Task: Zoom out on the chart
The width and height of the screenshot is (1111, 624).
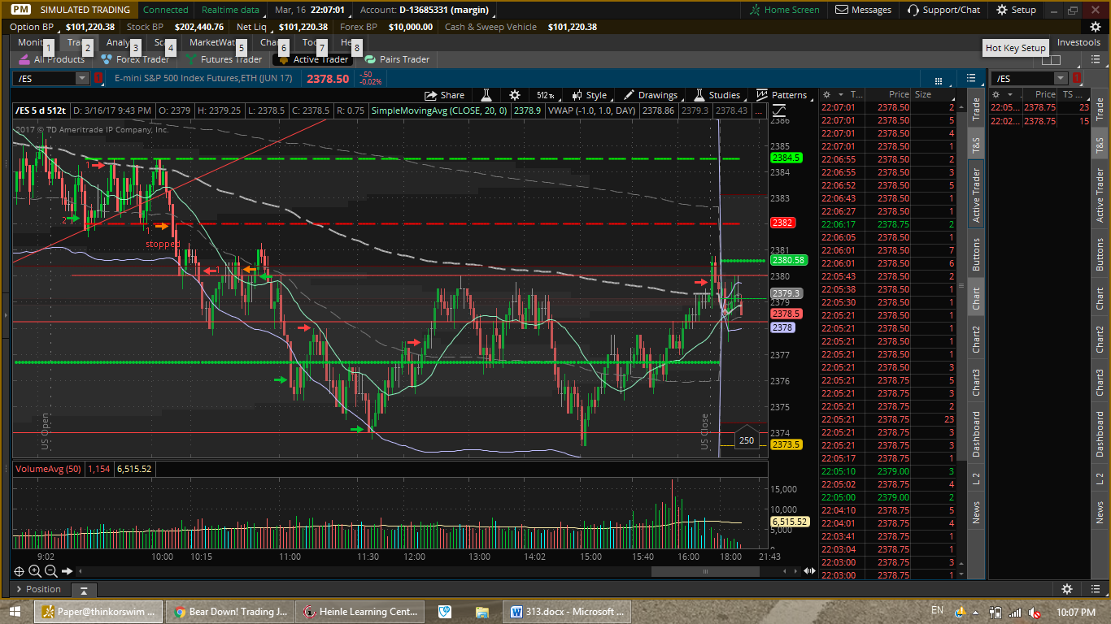Action: coord(50,571)
